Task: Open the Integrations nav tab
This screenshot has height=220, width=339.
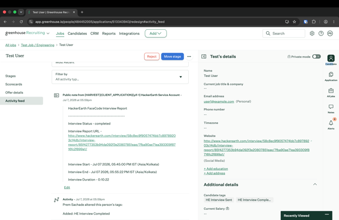Action: 130,33
